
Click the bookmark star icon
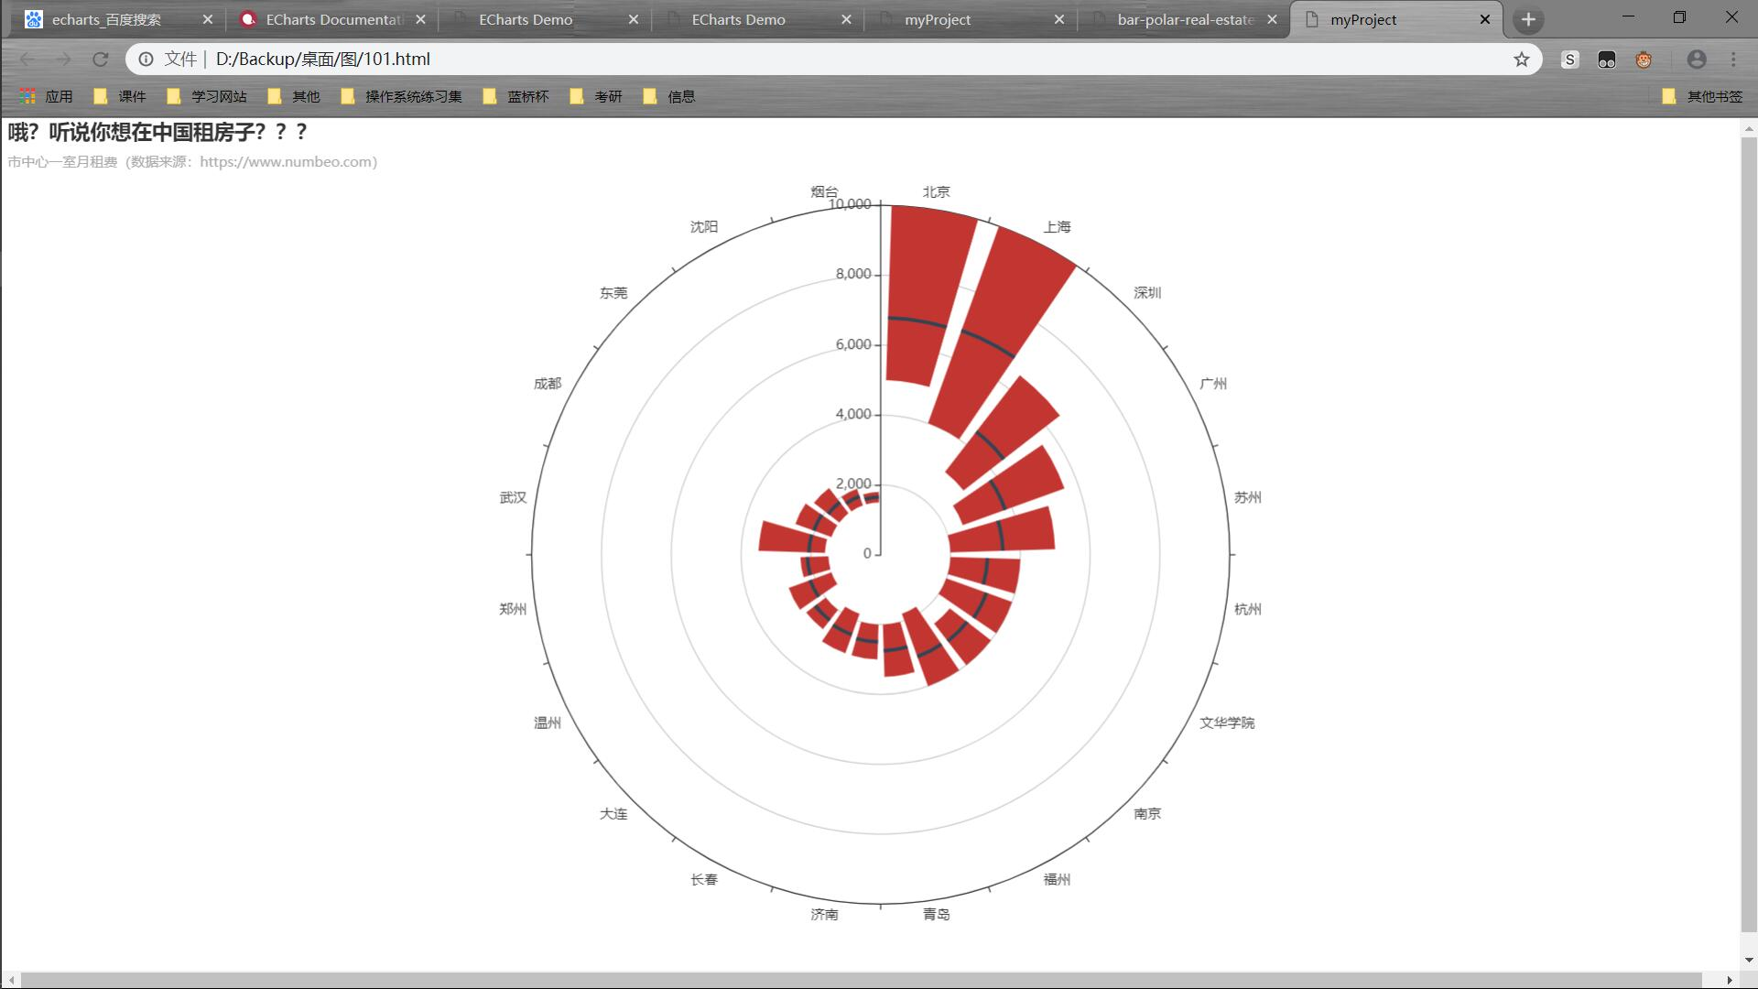1521,60
